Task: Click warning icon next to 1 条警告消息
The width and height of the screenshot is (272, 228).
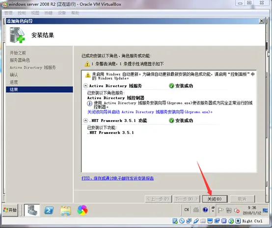Action: click(87, 64)
